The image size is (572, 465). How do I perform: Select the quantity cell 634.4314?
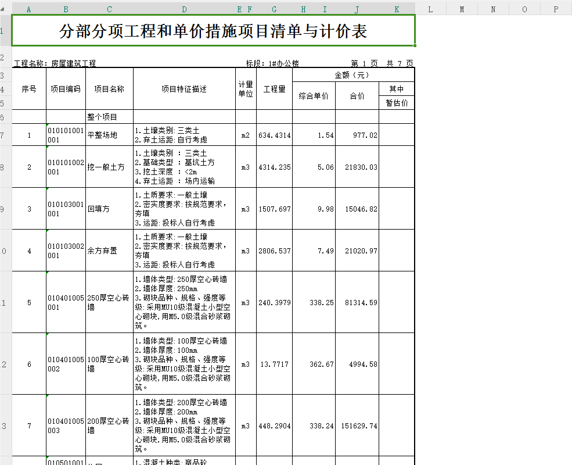274,135
